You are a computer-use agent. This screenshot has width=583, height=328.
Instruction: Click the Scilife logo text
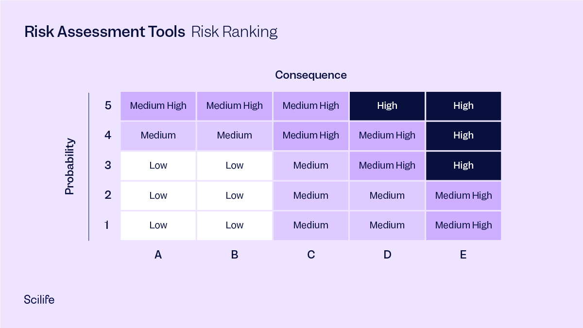pos(39,300)
